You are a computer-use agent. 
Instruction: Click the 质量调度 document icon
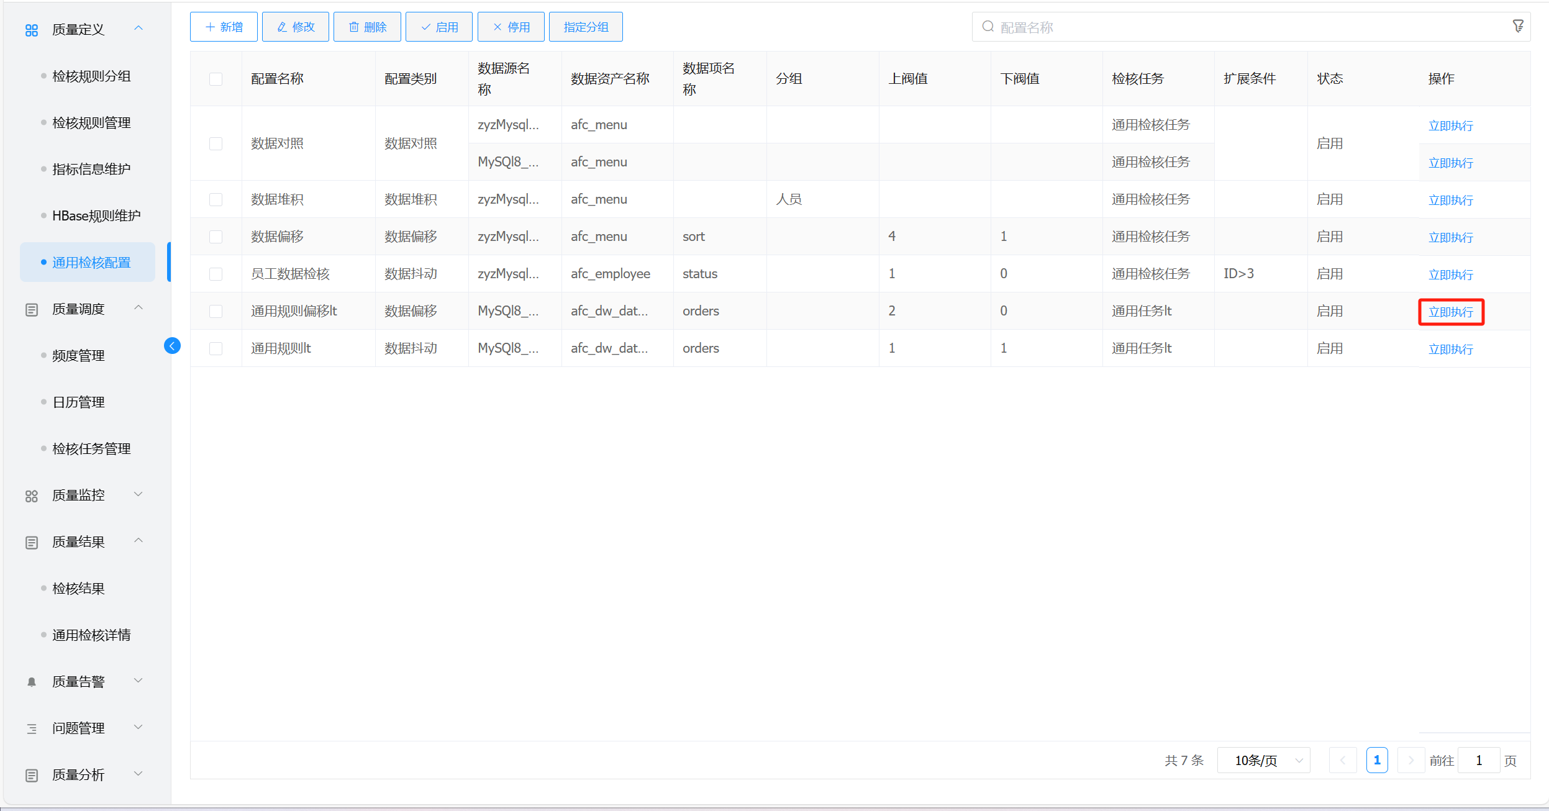pos(32,309)
